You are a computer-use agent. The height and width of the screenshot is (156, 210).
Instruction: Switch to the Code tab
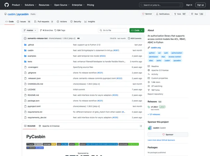(9, 22)
